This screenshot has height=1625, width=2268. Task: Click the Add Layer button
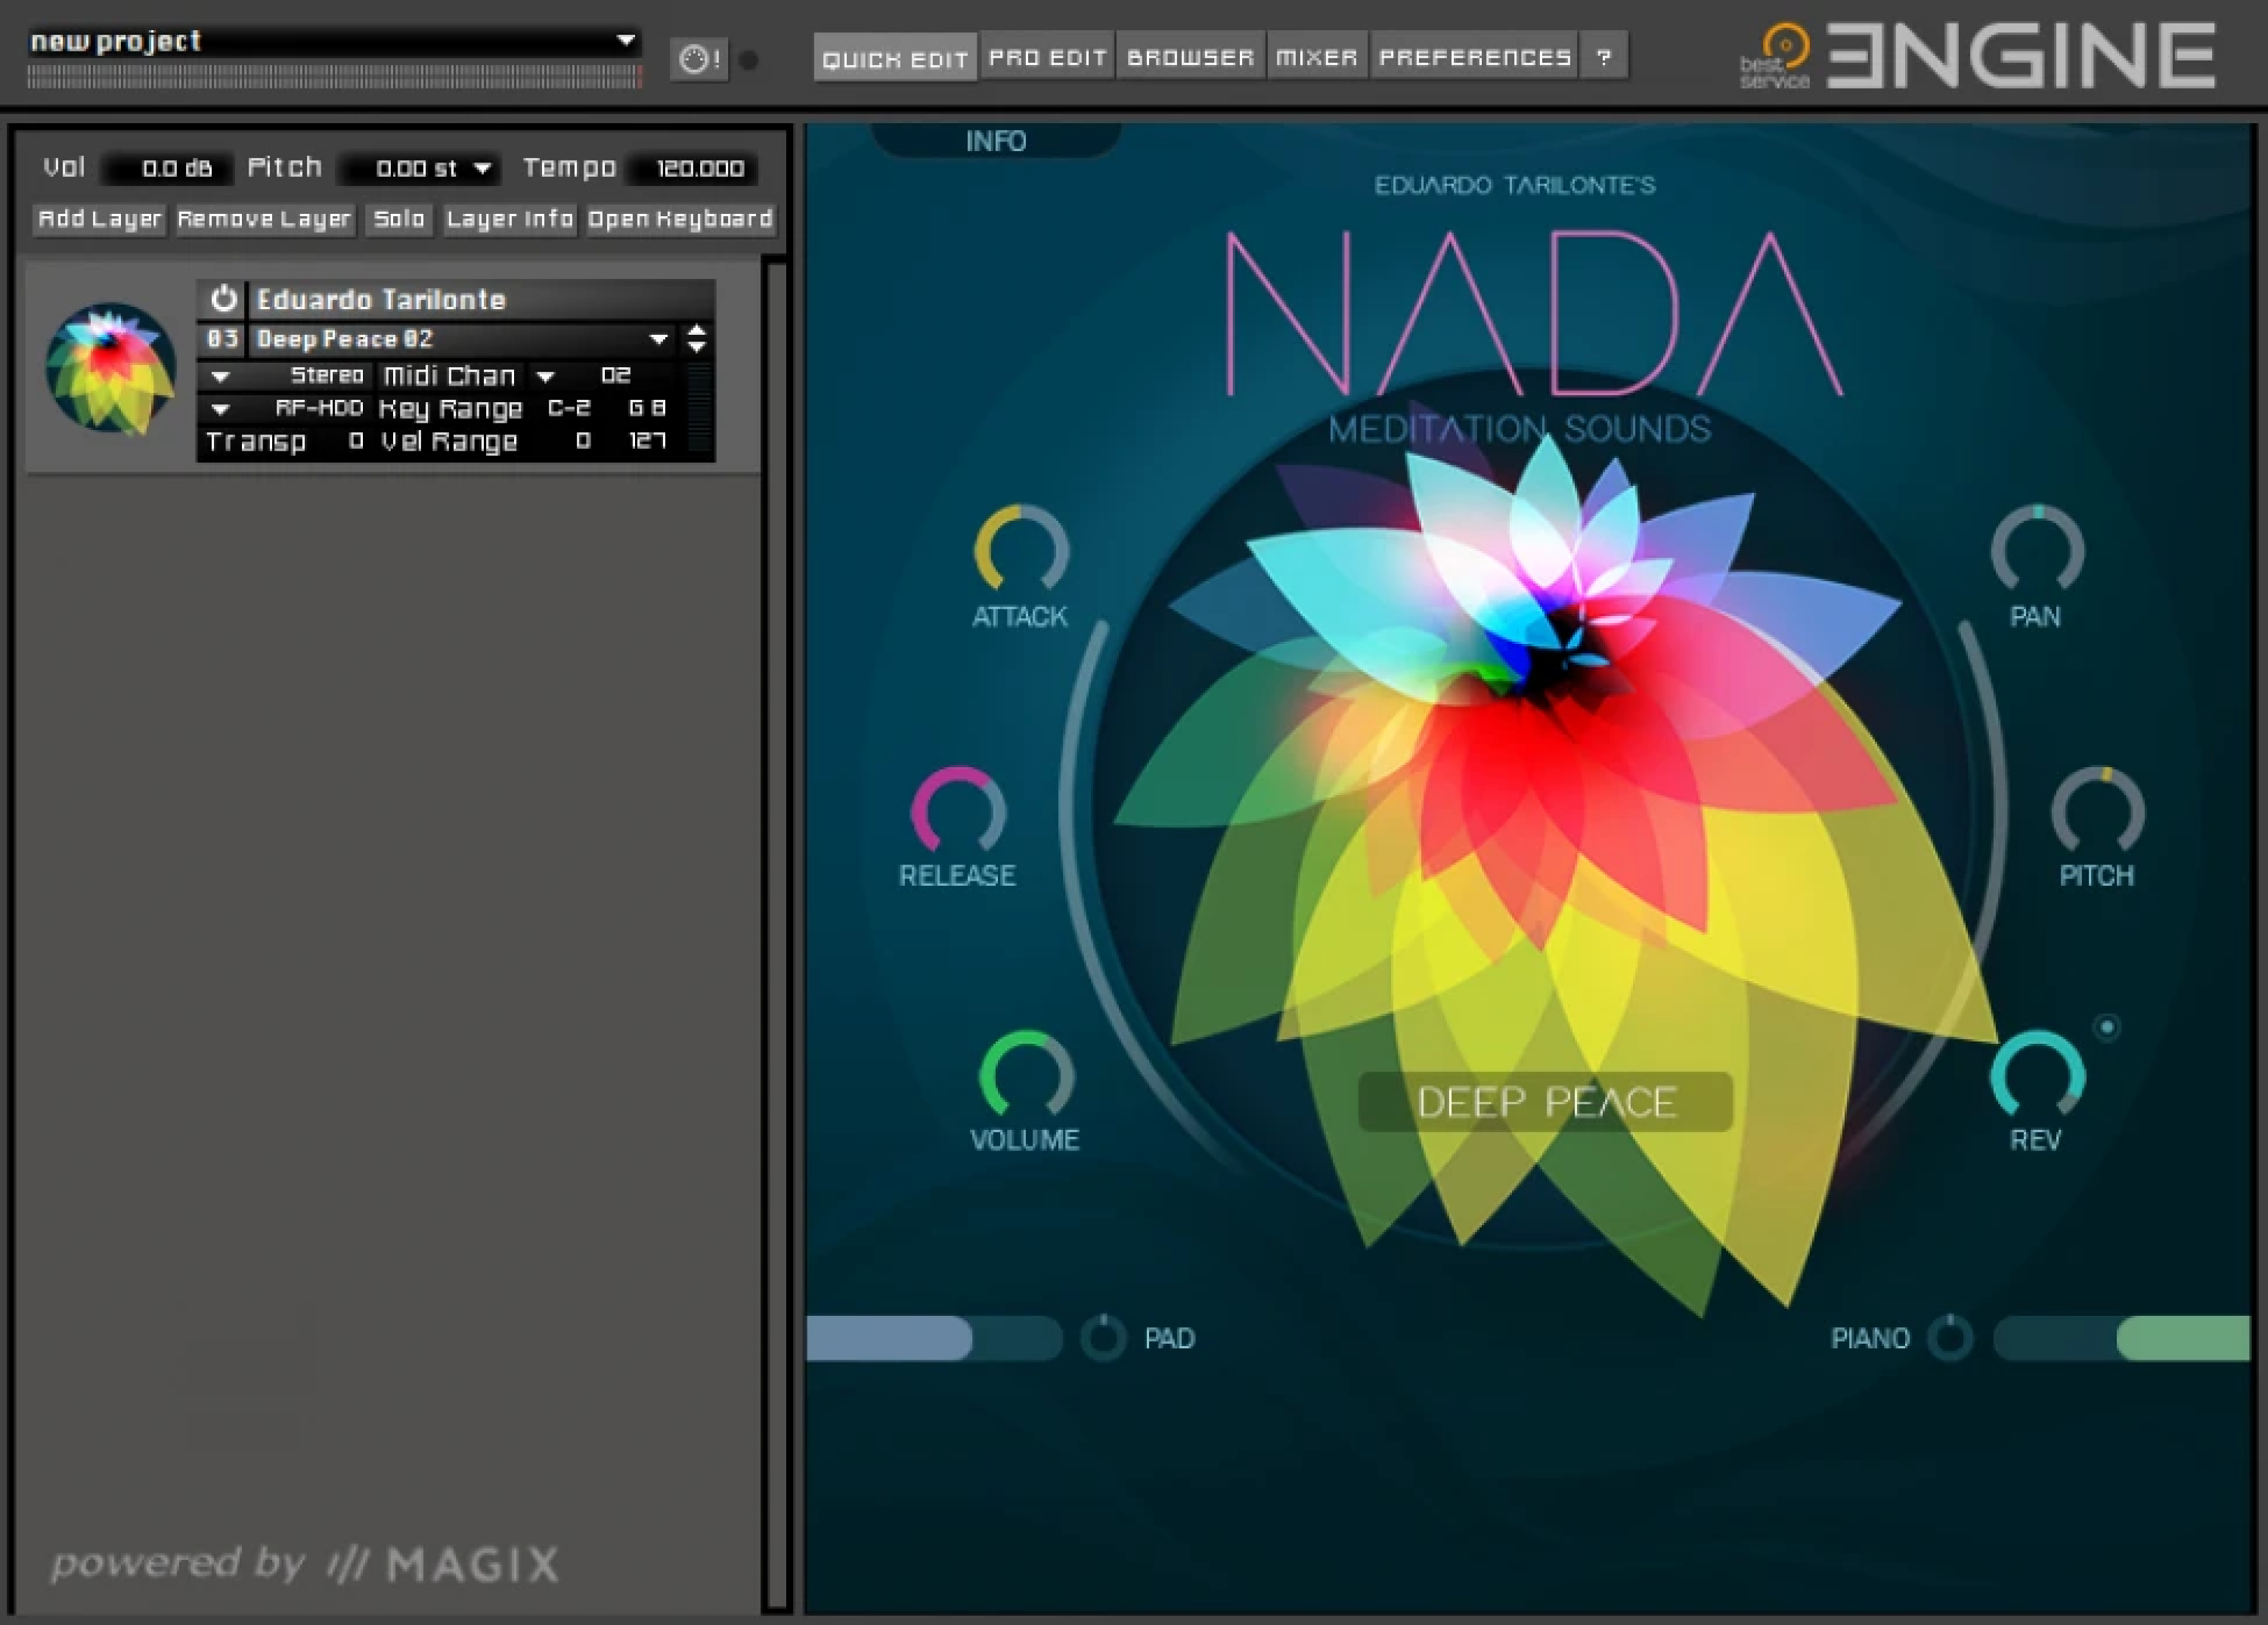98,219
